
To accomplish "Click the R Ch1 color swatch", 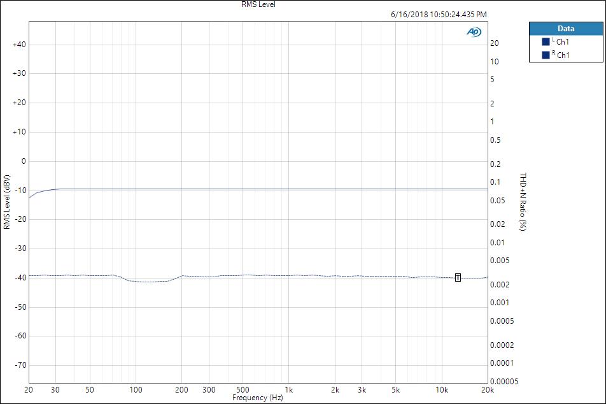I will tap(546, 55).
